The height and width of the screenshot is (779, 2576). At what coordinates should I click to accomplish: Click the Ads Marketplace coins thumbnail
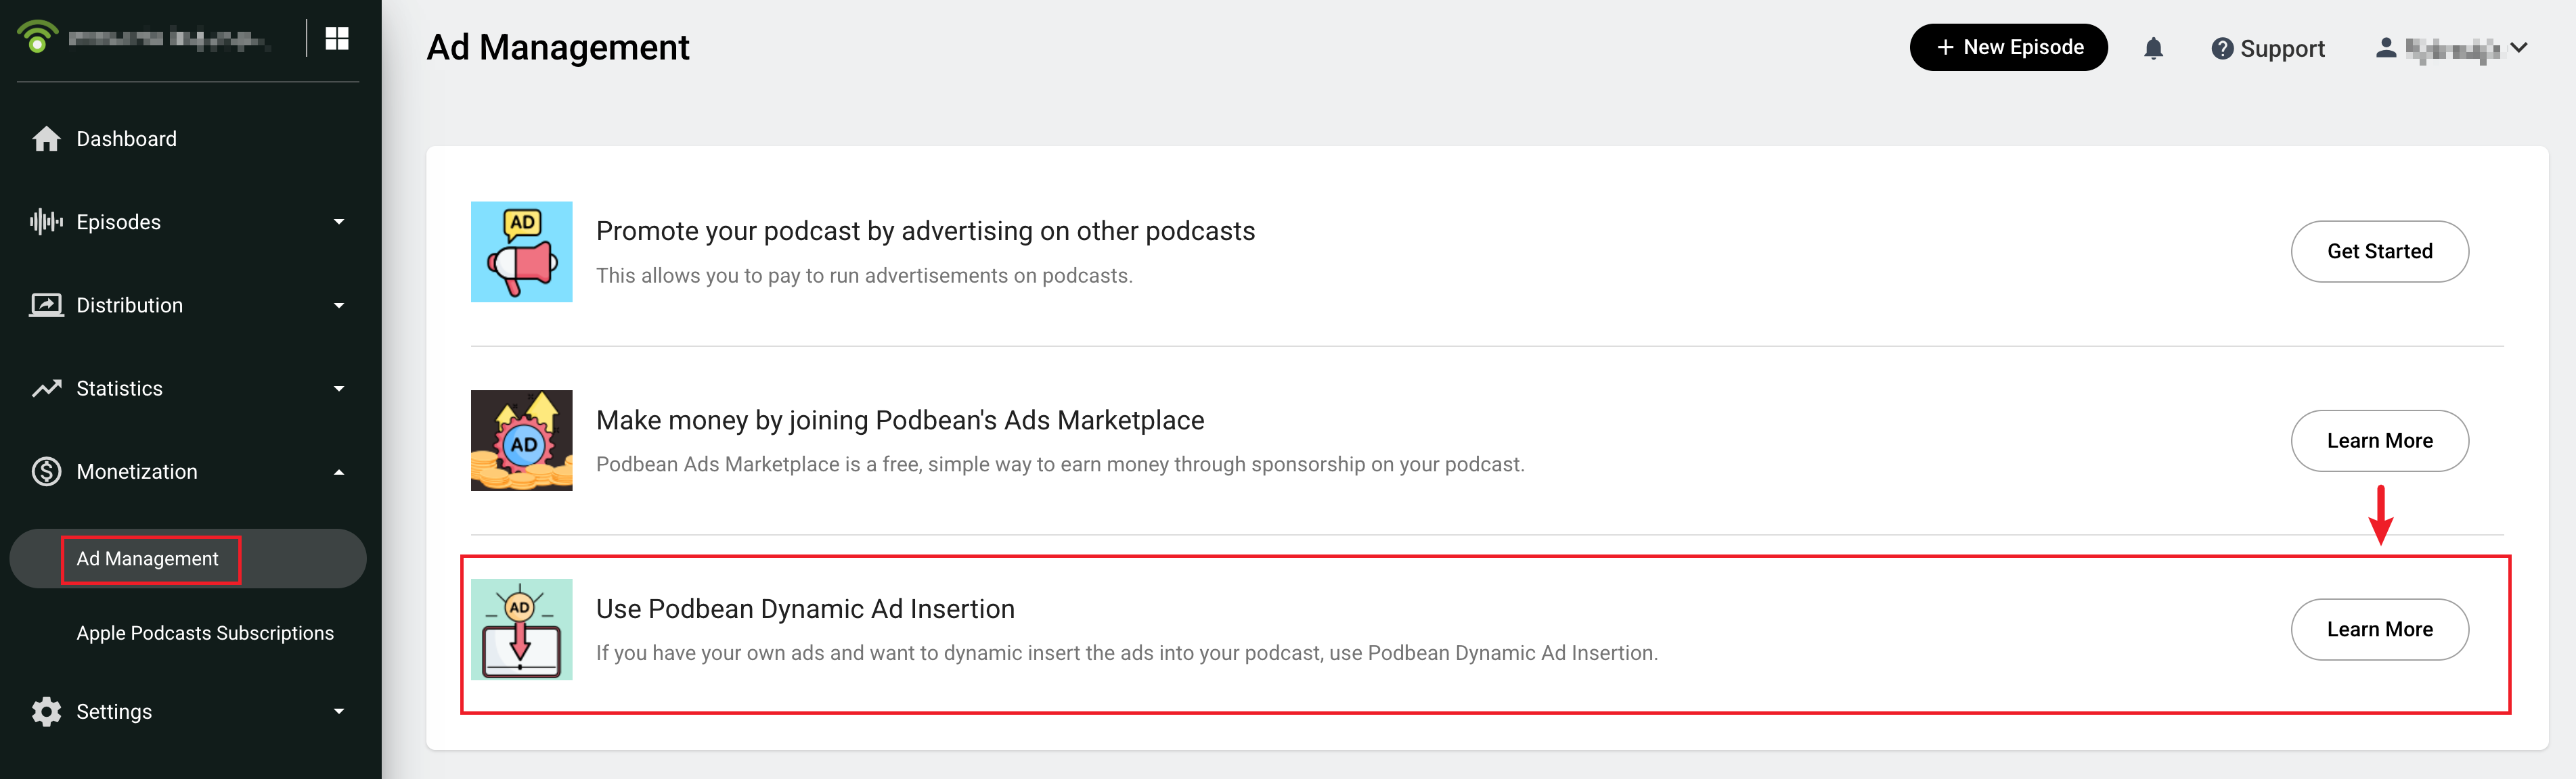[521, 440]
